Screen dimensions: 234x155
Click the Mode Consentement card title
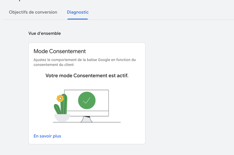click(x=59, y=51)
